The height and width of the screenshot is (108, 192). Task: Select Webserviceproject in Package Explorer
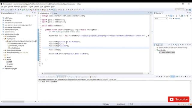click(11, 69)
